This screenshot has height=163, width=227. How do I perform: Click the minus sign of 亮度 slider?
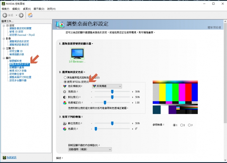[92, 92]
